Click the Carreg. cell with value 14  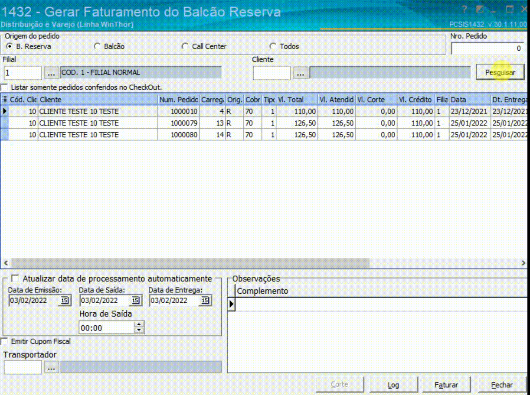click(x=212, y=135)
